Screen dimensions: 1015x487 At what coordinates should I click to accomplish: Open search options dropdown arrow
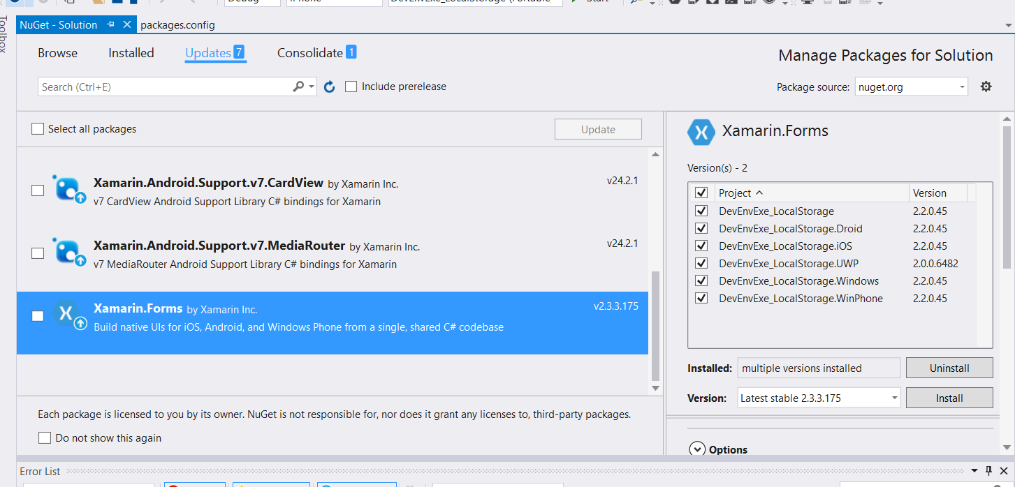pos(312,87)
